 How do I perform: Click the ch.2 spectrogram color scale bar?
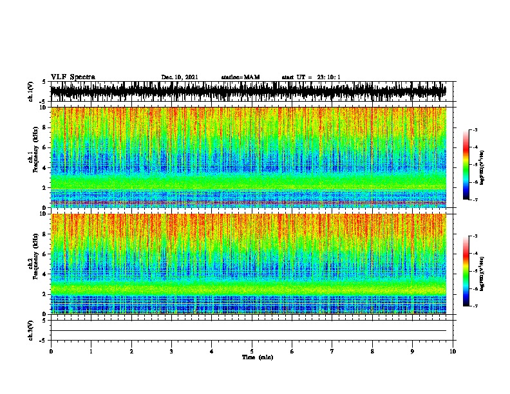pos(466,271)
